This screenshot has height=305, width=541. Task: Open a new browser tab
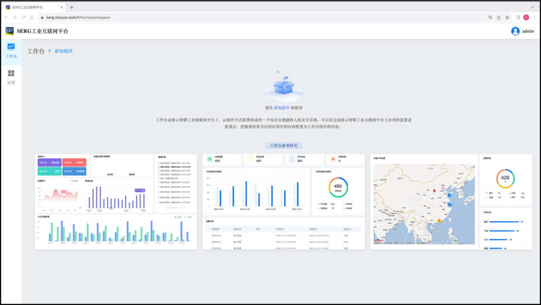72,7
